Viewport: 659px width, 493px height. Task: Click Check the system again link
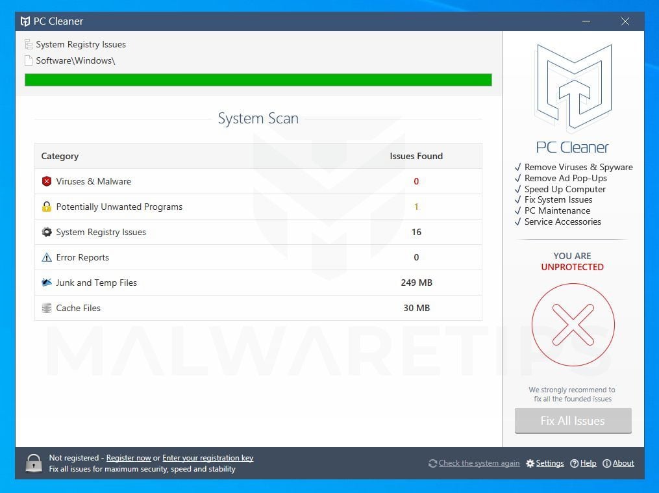(x=479, y=463)
